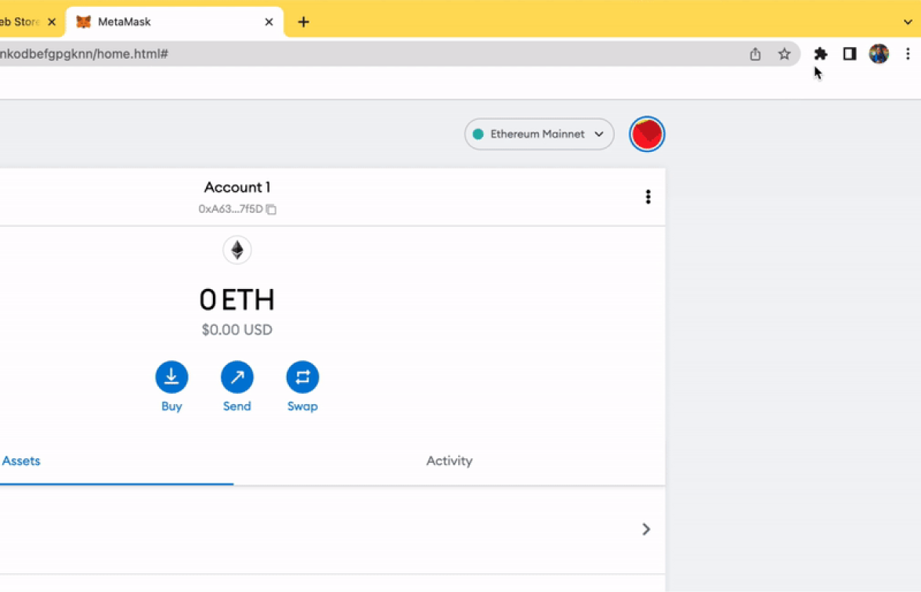Expand the asset row chevron
This screenshot has height=592, width=921.
646,529
